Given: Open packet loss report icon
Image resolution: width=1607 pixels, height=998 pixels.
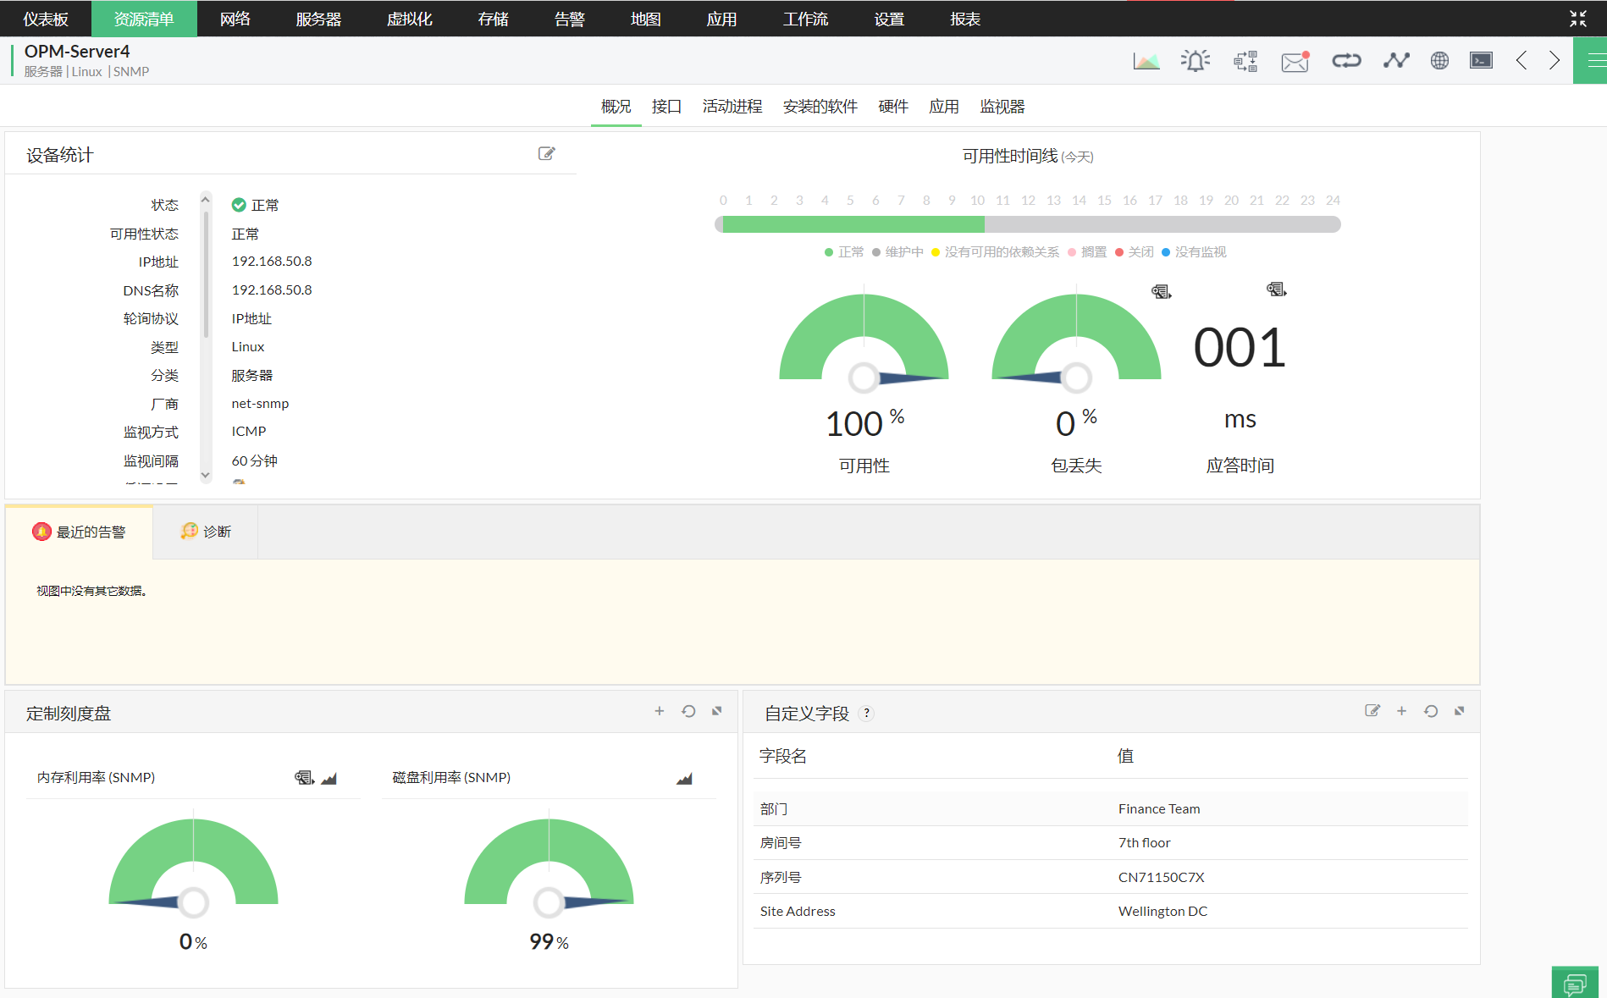Looking at the screenshot, I should pyautogui.click(x=1162, y=292).
